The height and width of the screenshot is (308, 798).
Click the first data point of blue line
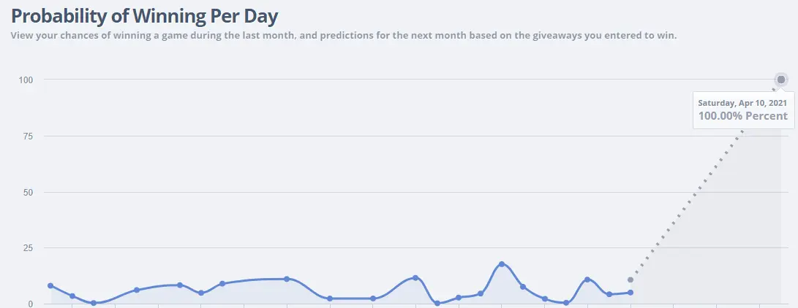pyautogui.click(x=50, y=285)
